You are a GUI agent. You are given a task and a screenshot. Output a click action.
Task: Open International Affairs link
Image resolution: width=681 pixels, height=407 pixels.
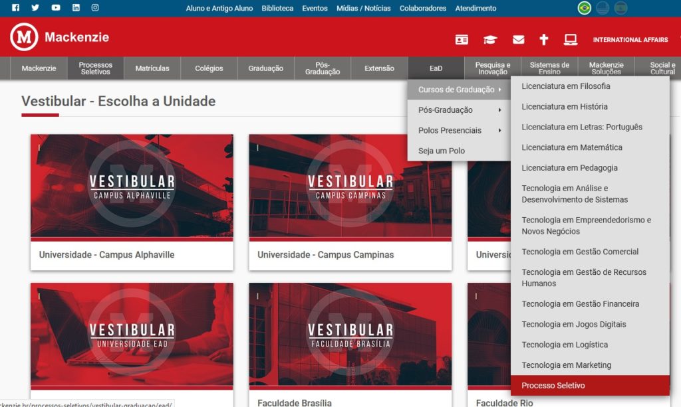coord(630,39)
